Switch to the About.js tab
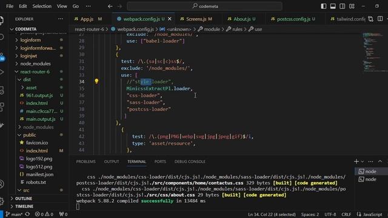 tap(241, 19)
